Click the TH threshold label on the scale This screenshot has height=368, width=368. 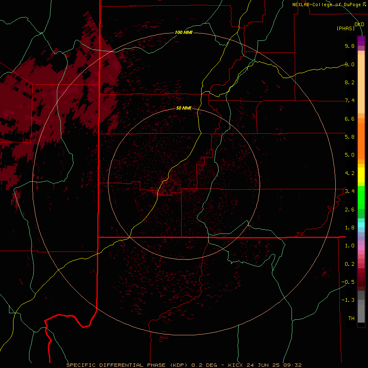(x=351, y=319)
